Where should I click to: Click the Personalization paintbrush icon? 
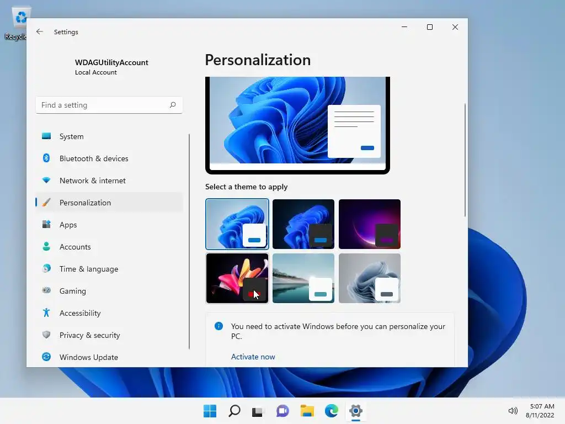(x=46, y=202)
